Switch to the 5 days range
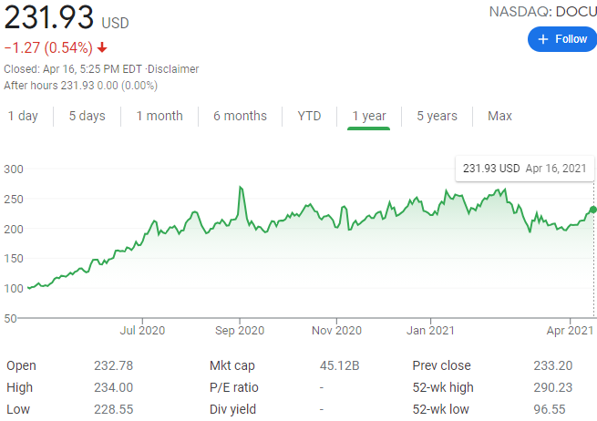Viewport: 597px width, 421px height. point(87,116)
